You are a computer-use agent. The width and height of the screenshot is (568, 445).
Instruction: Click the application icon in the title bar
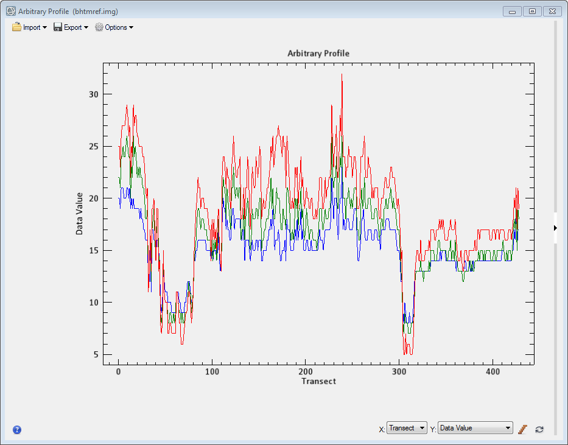(x=11, y=11)
